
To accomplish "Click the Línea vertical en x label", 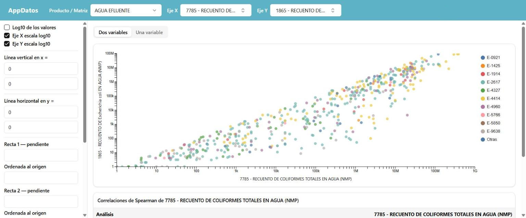I will tap(26, 58).
